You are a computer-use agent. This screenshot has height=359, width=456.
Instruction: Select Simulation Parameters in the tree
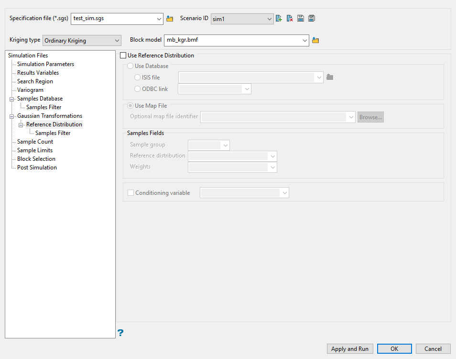[x=46, y=64]
